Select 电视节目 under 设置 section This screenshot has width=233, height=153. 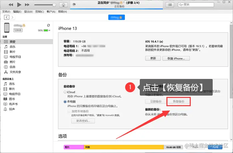click(x=27, y=57)
